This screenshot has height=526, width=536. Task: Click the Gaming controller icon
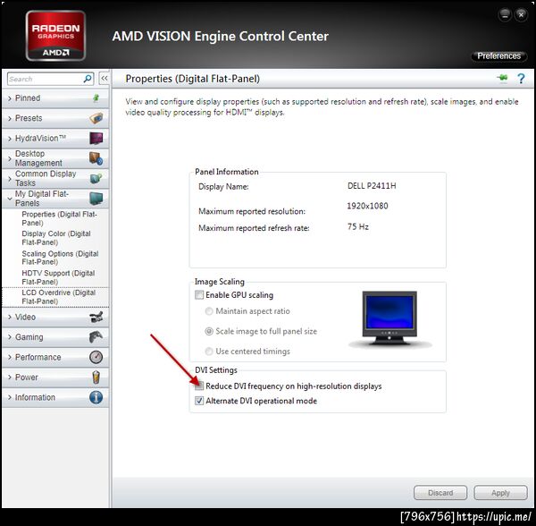coord(96,336)
